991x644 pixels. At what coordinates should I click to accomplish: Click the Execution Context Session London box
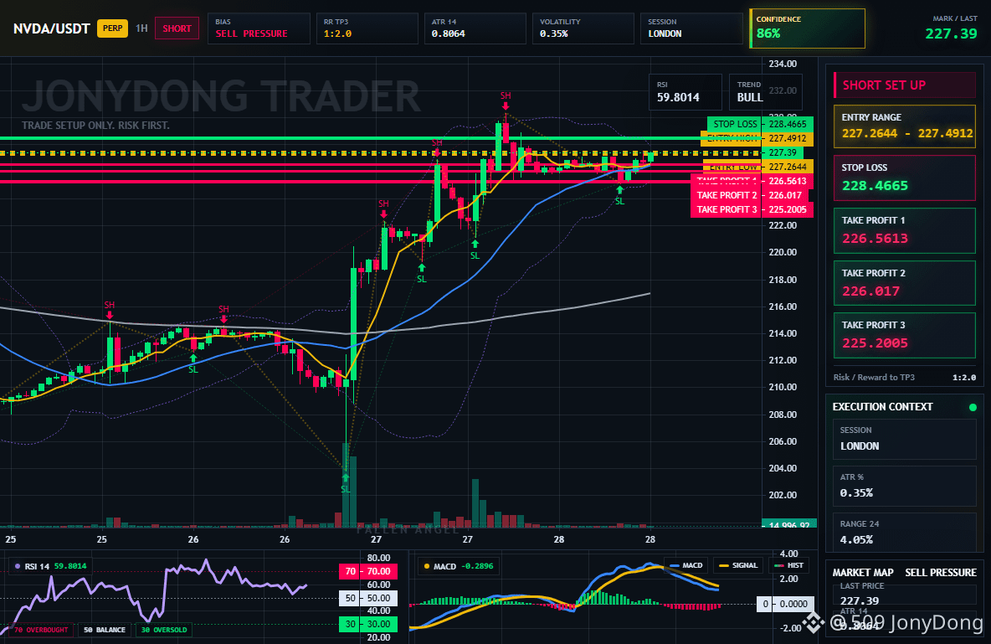(x=905, y=438)
